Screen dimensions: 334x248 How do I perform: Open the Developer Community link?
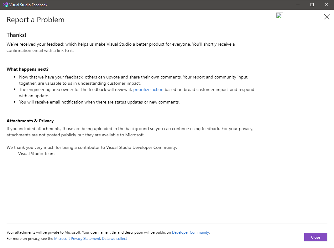point(190,232)
